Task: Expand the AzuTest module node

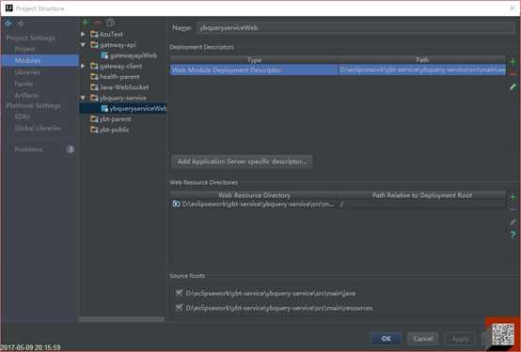Action: click(83, 34)
